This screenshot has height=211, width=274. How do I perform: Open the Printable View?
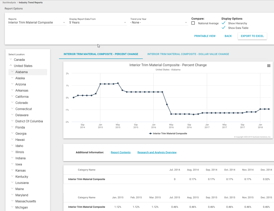tap(205, 36)
